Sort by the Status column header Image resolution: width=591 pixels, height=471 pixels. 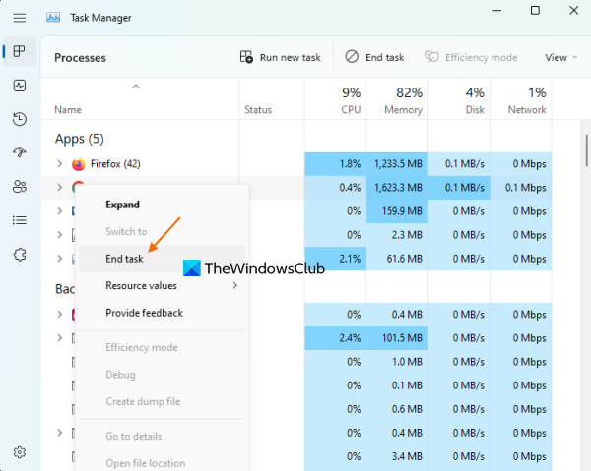272,99
